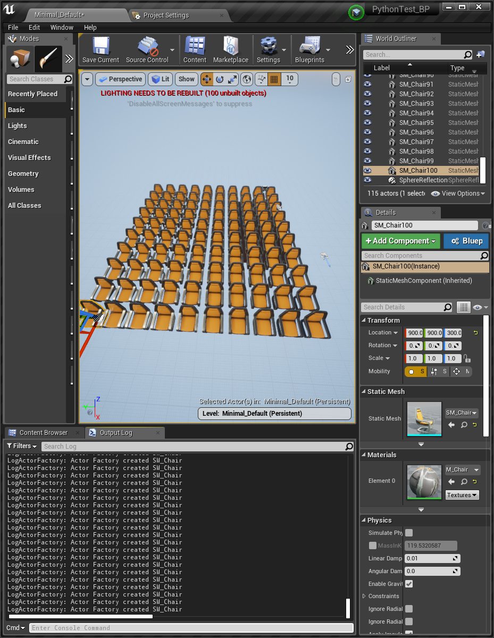Image resolution: width=494 pixels, height=638 pixels.
Task: Click the material Element 0 browse magnifier
Action: tap(464, 482)
